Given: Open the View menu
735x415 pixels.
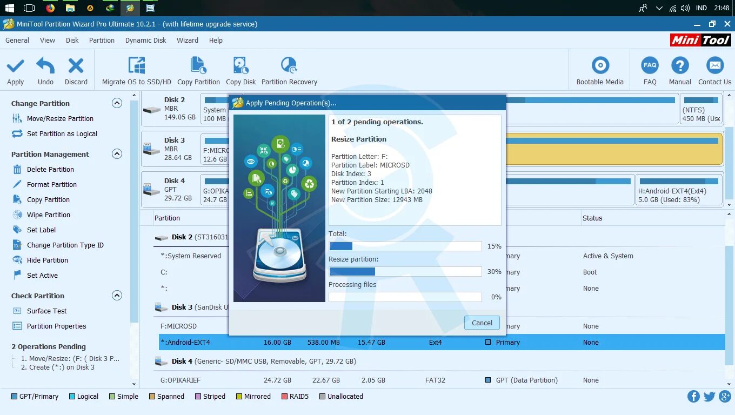Looking at the screenshot, I should (x=48, y=40).
